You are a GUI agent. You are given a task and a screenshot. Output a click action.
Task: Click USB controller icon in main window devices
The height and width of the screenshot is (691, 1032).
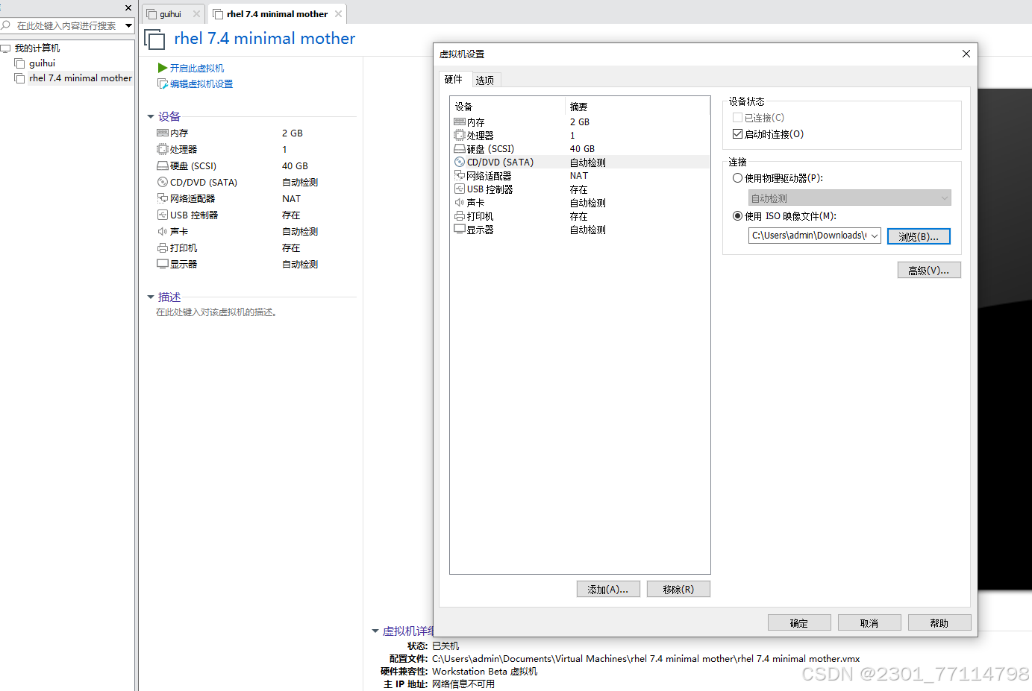pyautogui.click(x=163, y=215)
